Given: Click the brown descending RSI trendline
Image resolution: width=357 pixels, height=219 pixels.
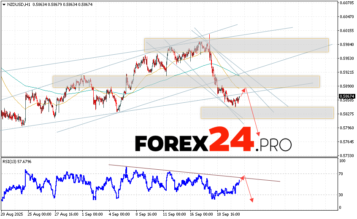Looking at the screenshot, I should tap(194, 173).
